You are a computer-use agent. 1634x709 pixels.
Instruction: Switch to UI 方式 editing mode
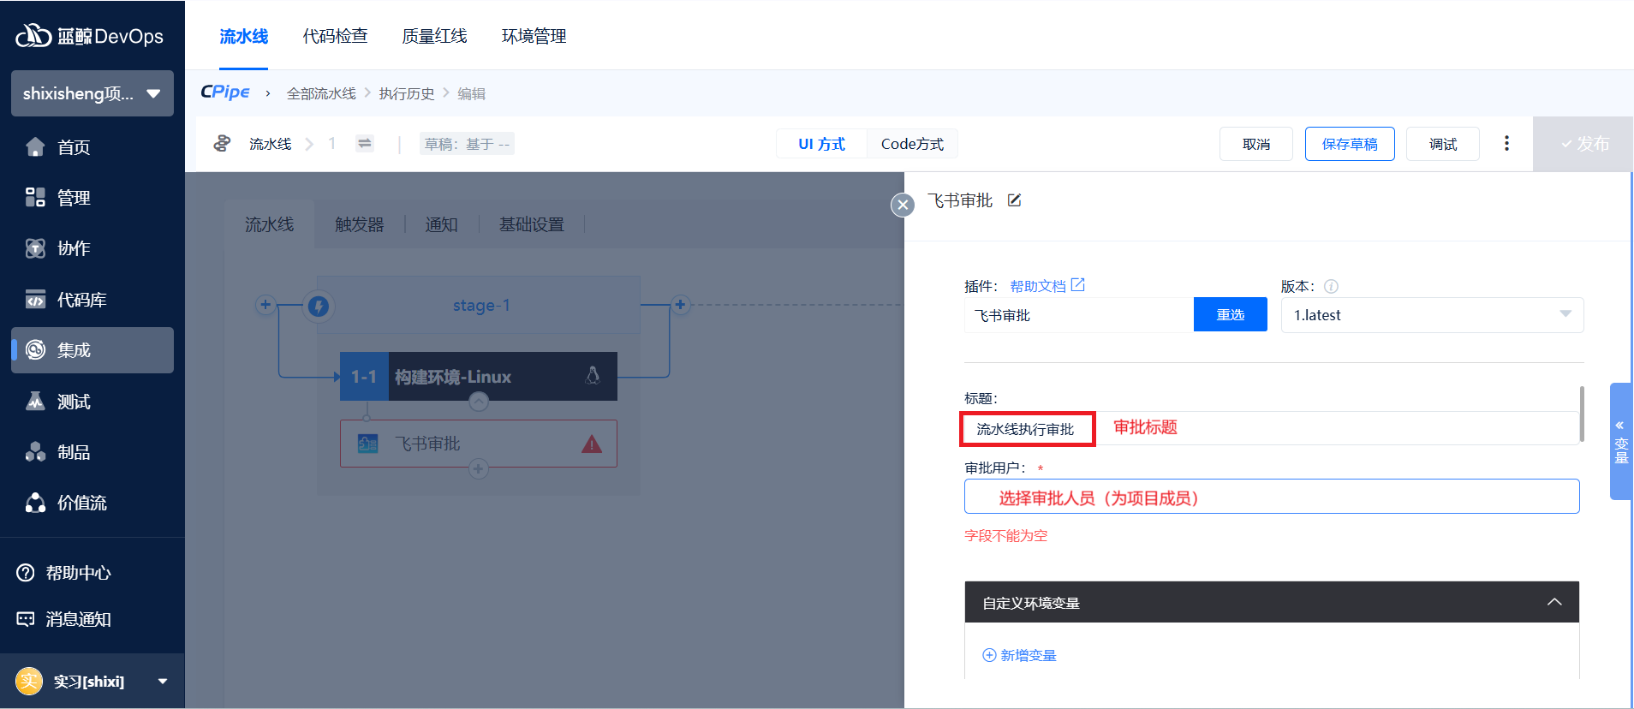821,144
